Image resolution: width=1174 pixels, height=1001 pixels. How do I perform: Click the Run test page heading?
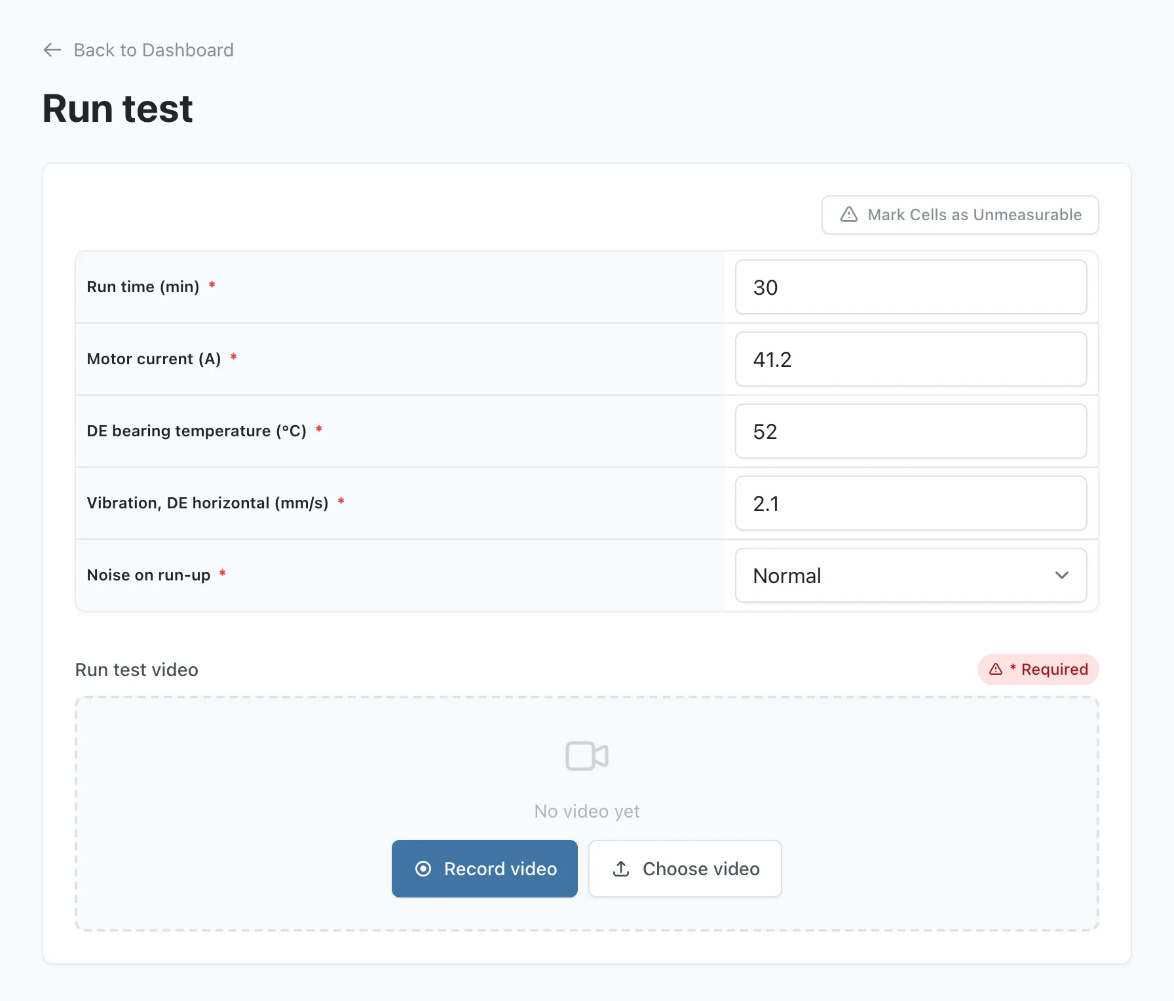(x=118, y=108)
